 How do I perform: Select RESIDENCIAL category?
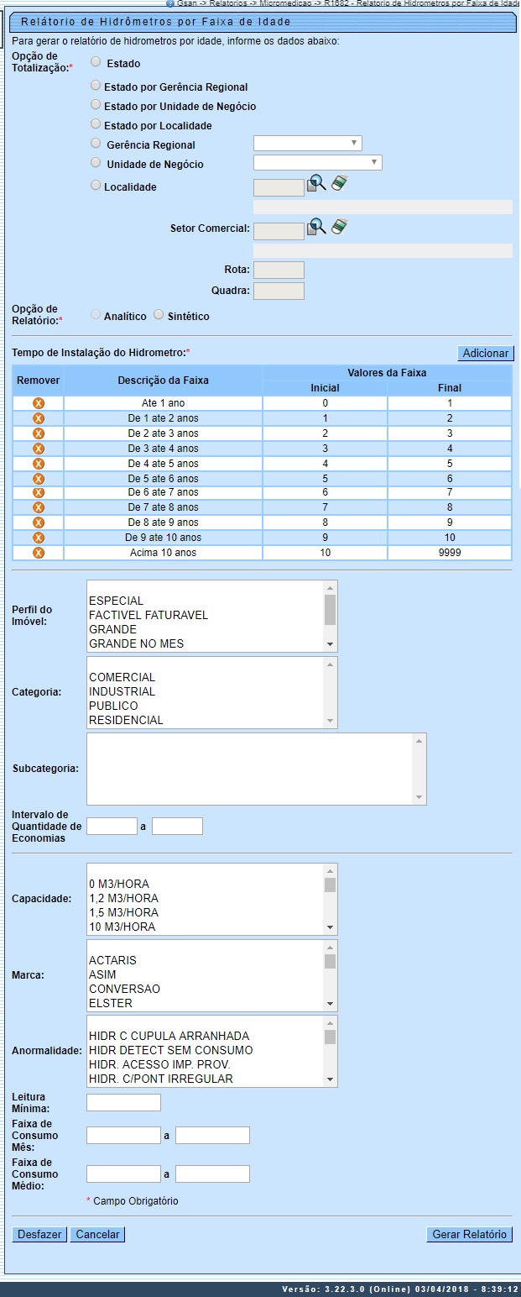pyautogui.click(x=206, y=720)
